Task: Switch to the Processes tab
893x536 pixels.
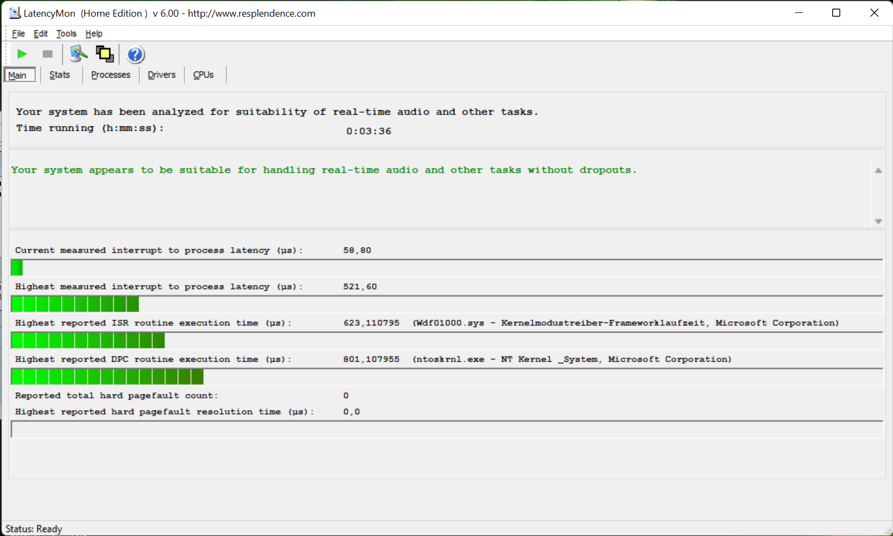Action: [x=110, y=75]
